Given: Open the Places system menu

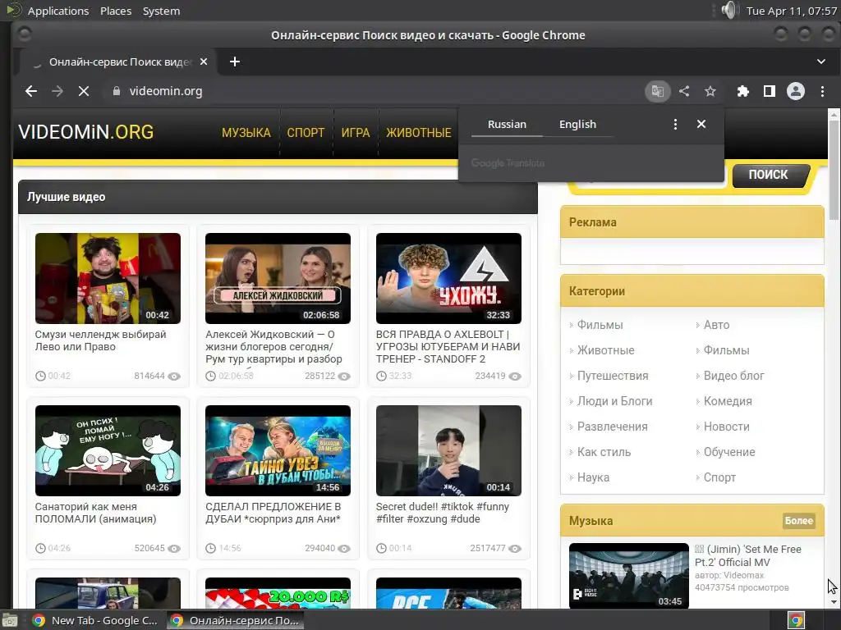Looking at the screenshot, I should (116, 11).
